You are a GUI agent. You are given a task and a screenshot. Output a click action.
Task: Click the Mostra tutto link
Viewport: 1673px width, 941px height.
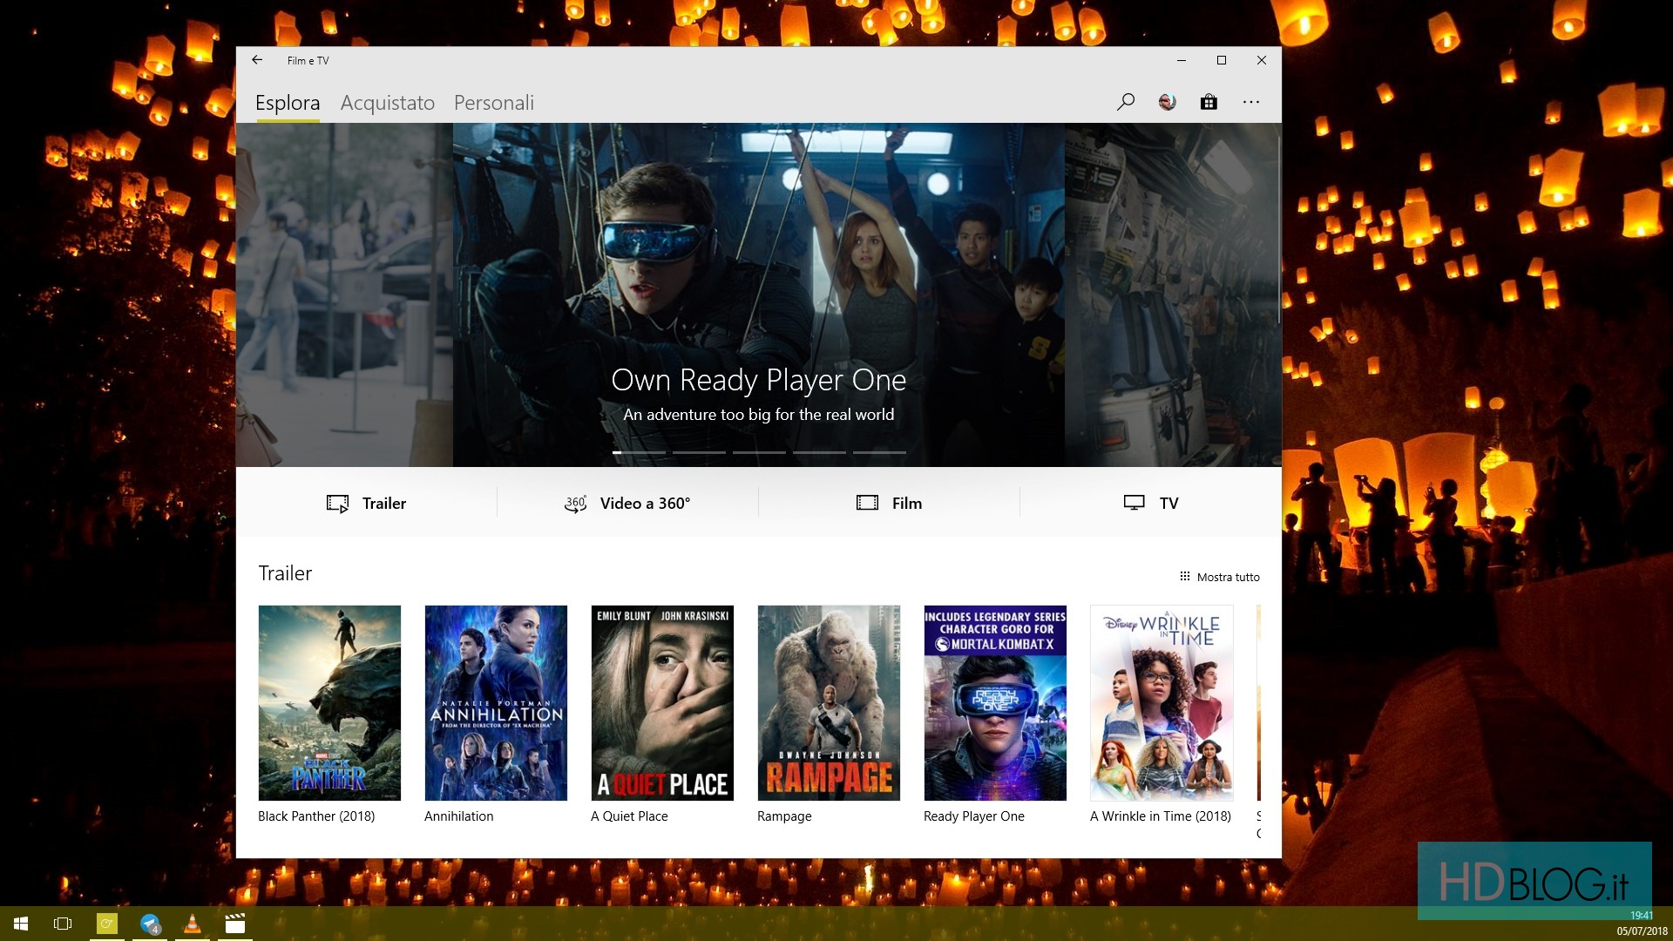pyautogui.click(x=1219, y=577)
